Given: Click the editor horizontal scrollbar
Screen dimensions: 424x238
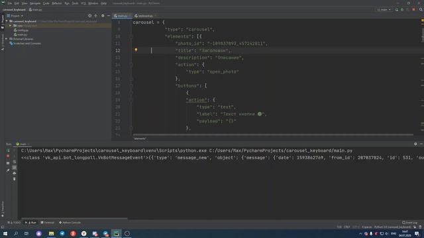Looking at the screenshot, I should point(273,135).
